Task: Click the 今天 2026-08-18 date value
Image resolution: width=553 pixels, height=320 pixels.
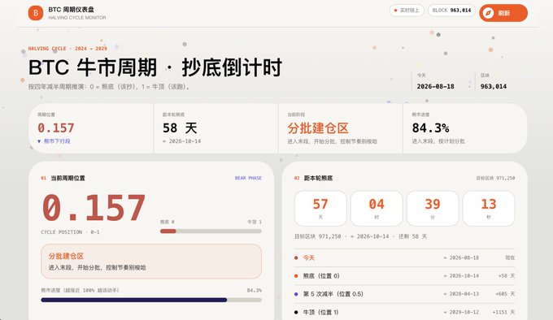Action: click(436, 87)
